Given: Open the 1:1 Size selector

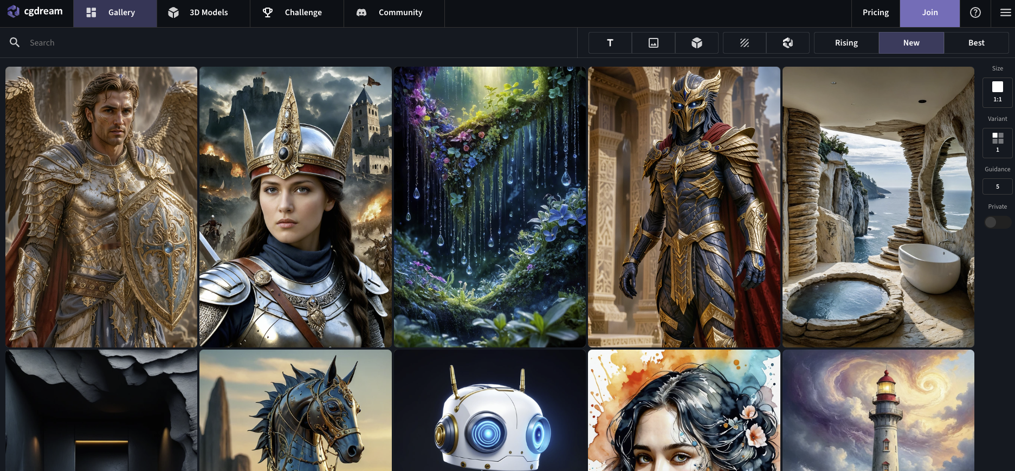Looking at the screenshot, I should pos(998,92).
